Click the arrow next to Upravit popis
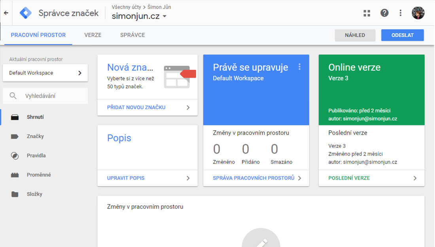The height and width of the screenshot is (247, 435). pos(188,178)
